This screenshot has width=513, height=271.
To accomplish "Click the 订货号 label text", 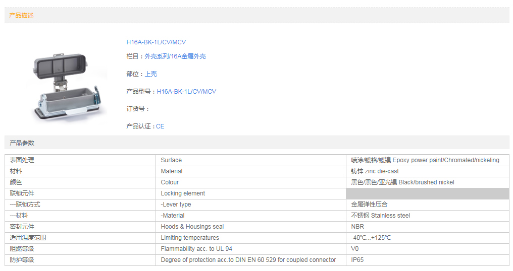I will [138, 109].
